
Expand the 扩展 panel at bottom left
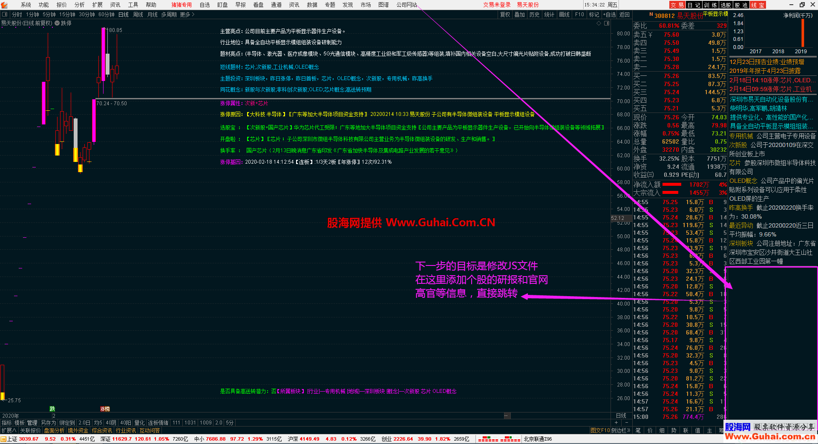[x=9, y=430]
